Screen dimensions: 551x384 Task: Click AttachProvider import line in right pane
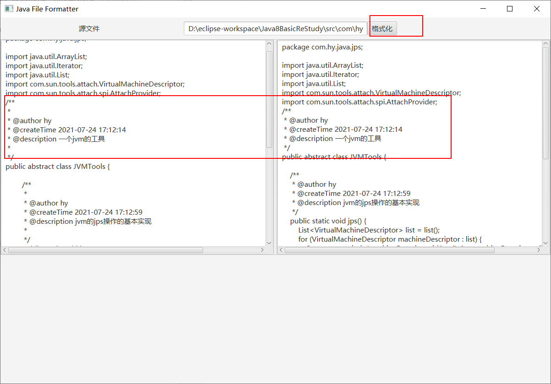point(360,102)
